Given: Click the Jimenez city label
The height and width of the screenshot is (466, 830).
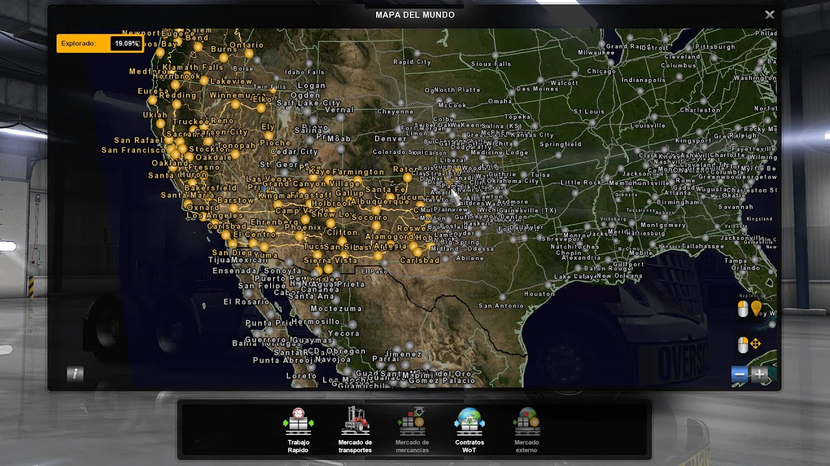Looking at the screenshot, I should click(x=403, y=354).
